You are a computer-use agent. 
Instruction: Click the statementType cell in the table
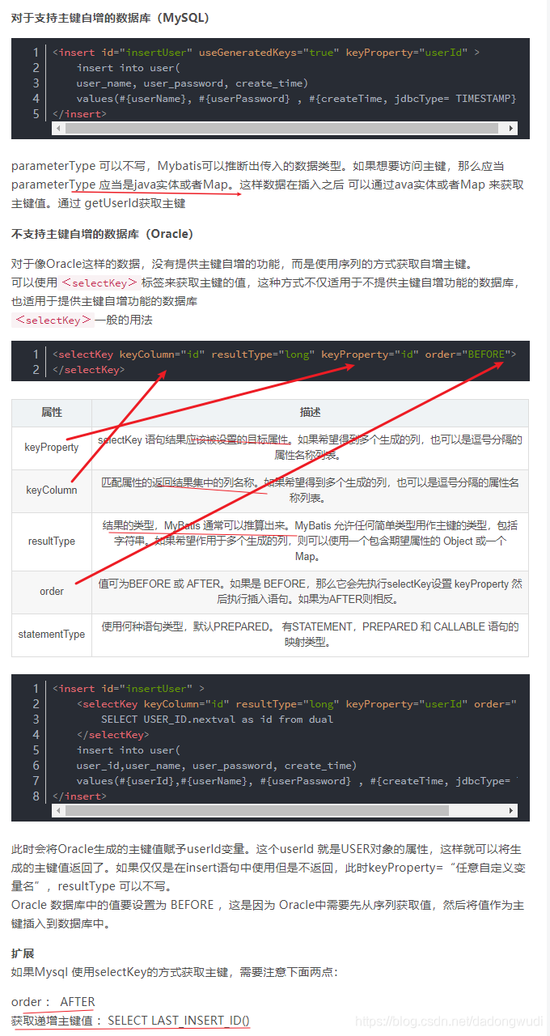(x=52, y=635)
